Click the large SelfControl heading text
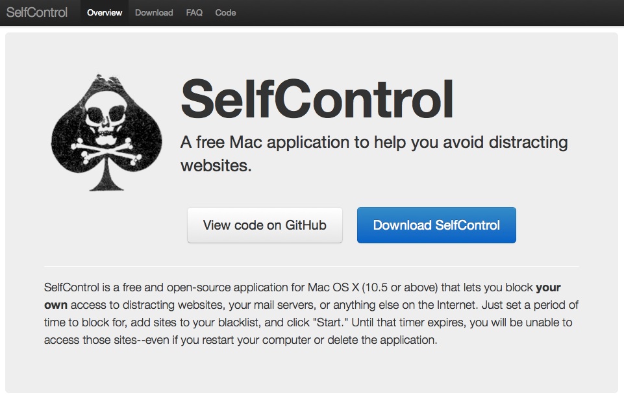Screen dimensions: 624x399 click(x=317, y=99)
